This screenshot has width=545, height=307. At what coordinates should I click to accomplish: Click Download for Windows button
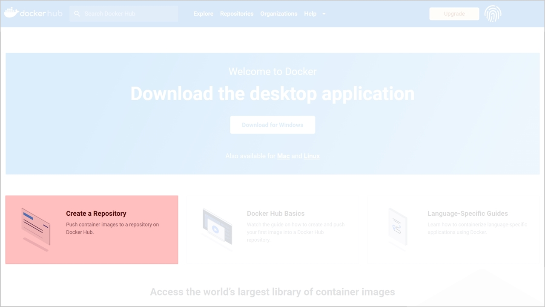272,125
